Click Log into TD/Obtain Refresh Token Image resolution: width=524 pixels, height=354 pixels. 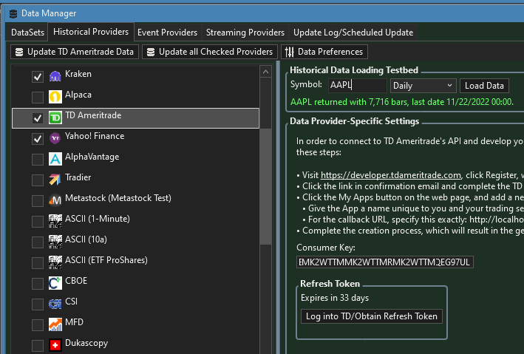372,316
